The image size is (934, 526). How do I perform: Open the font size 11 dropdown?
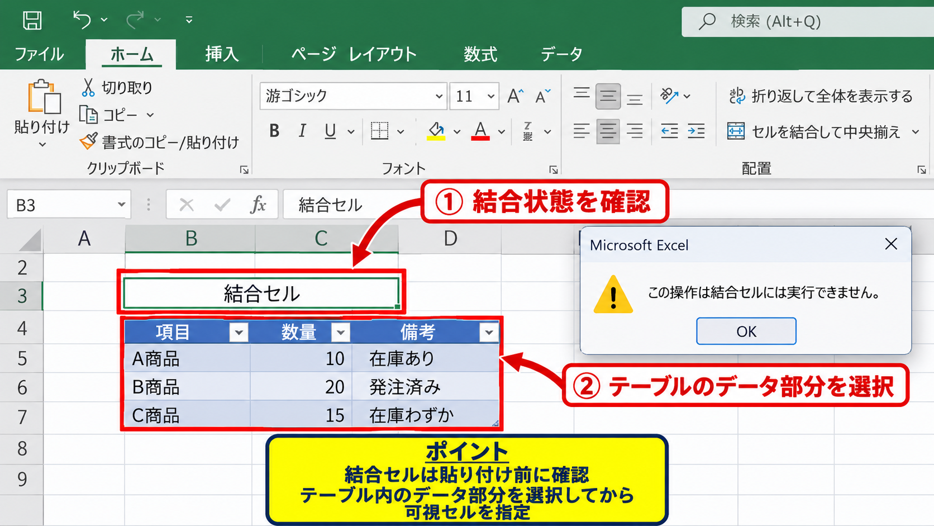[x=490, y=96]
